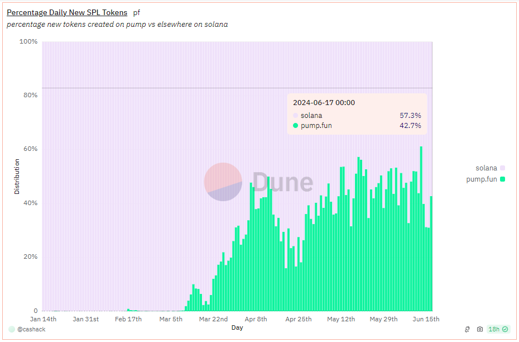The height and width of the screenshot is (342, 519).
Task: Click the 80% y-axis label
Action: tap(31, 95)
